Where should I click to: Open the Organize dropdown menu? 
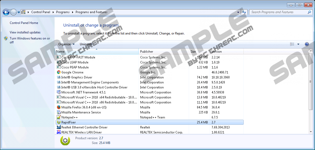[66, 44]
